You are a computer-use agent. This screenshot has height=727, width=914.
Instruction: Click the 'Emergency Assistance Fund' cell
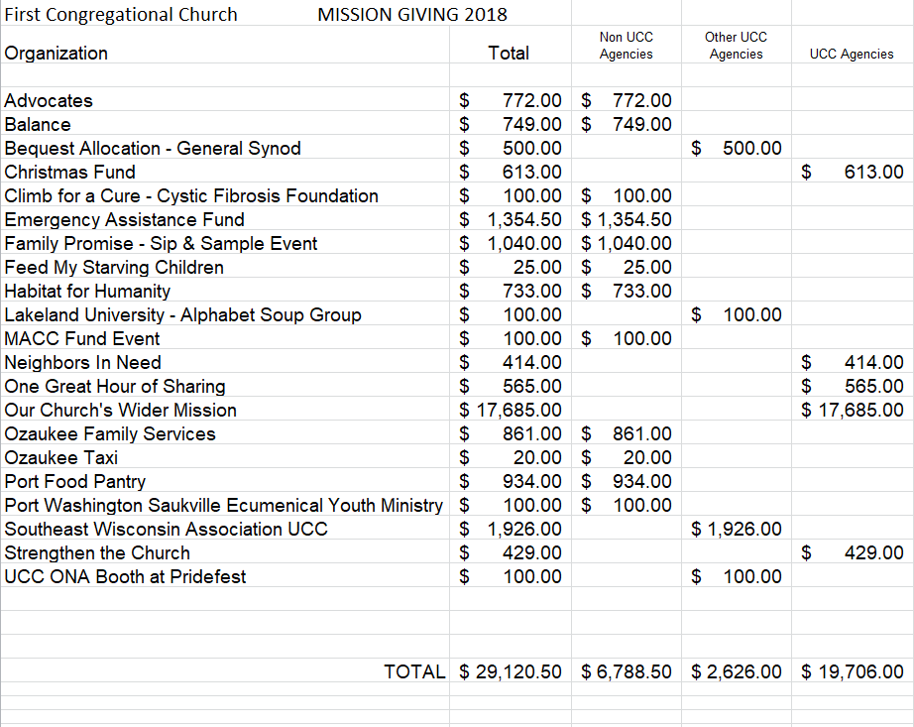pos(124,220)
